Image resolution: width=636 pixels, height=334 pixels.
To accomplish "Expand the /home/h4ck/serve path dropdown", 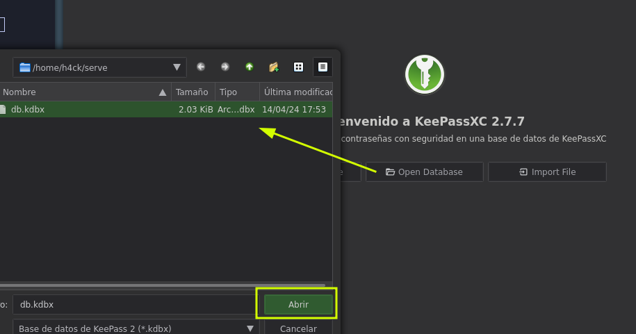I will pos(177,67).
